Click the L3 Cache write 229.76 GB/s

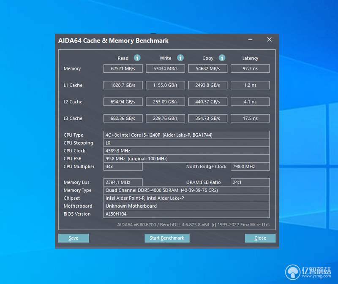point(165,118)
